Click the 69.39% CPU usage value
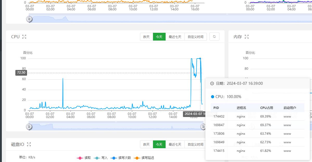 pos(266,116)
